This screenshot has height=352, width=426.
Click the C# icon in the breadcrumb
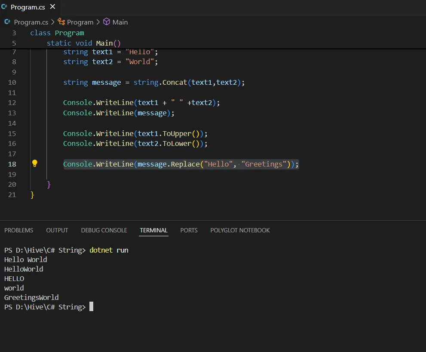[x=7, y=22]
